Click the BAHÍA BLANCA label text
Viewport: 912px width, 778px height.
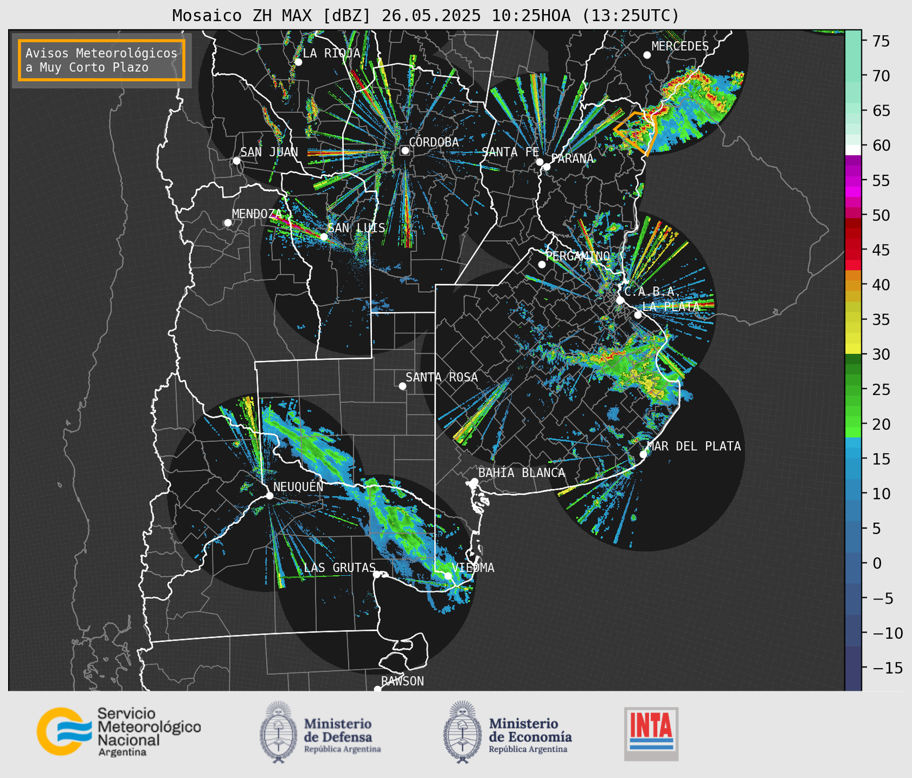tap(522, 473)
